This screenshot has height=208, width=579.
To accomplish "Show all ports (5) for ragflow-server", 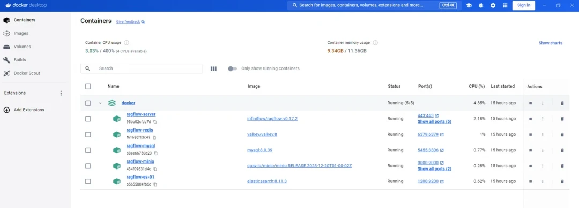I will [434, 121].
